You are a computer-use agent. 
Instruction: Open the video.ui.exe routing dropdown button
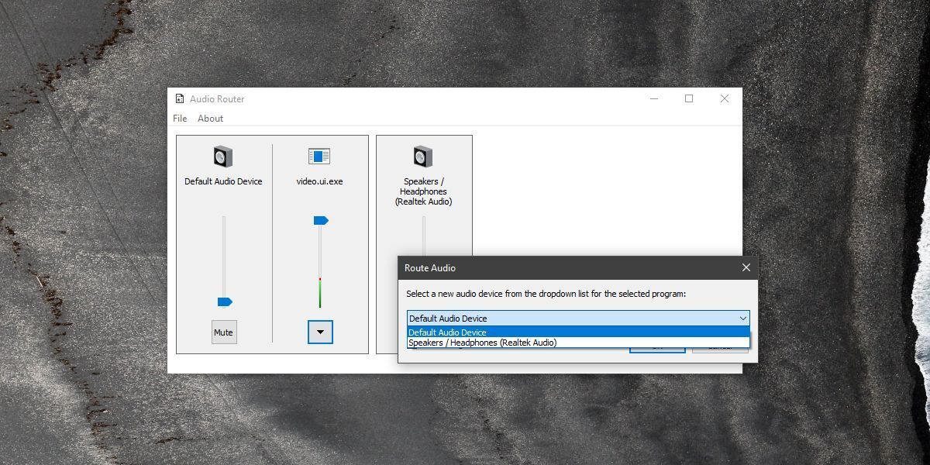(x=320, y=332)
